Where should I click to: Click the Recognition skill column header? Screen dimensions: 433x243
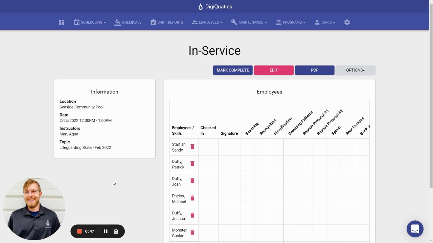(x=268, y=127)
